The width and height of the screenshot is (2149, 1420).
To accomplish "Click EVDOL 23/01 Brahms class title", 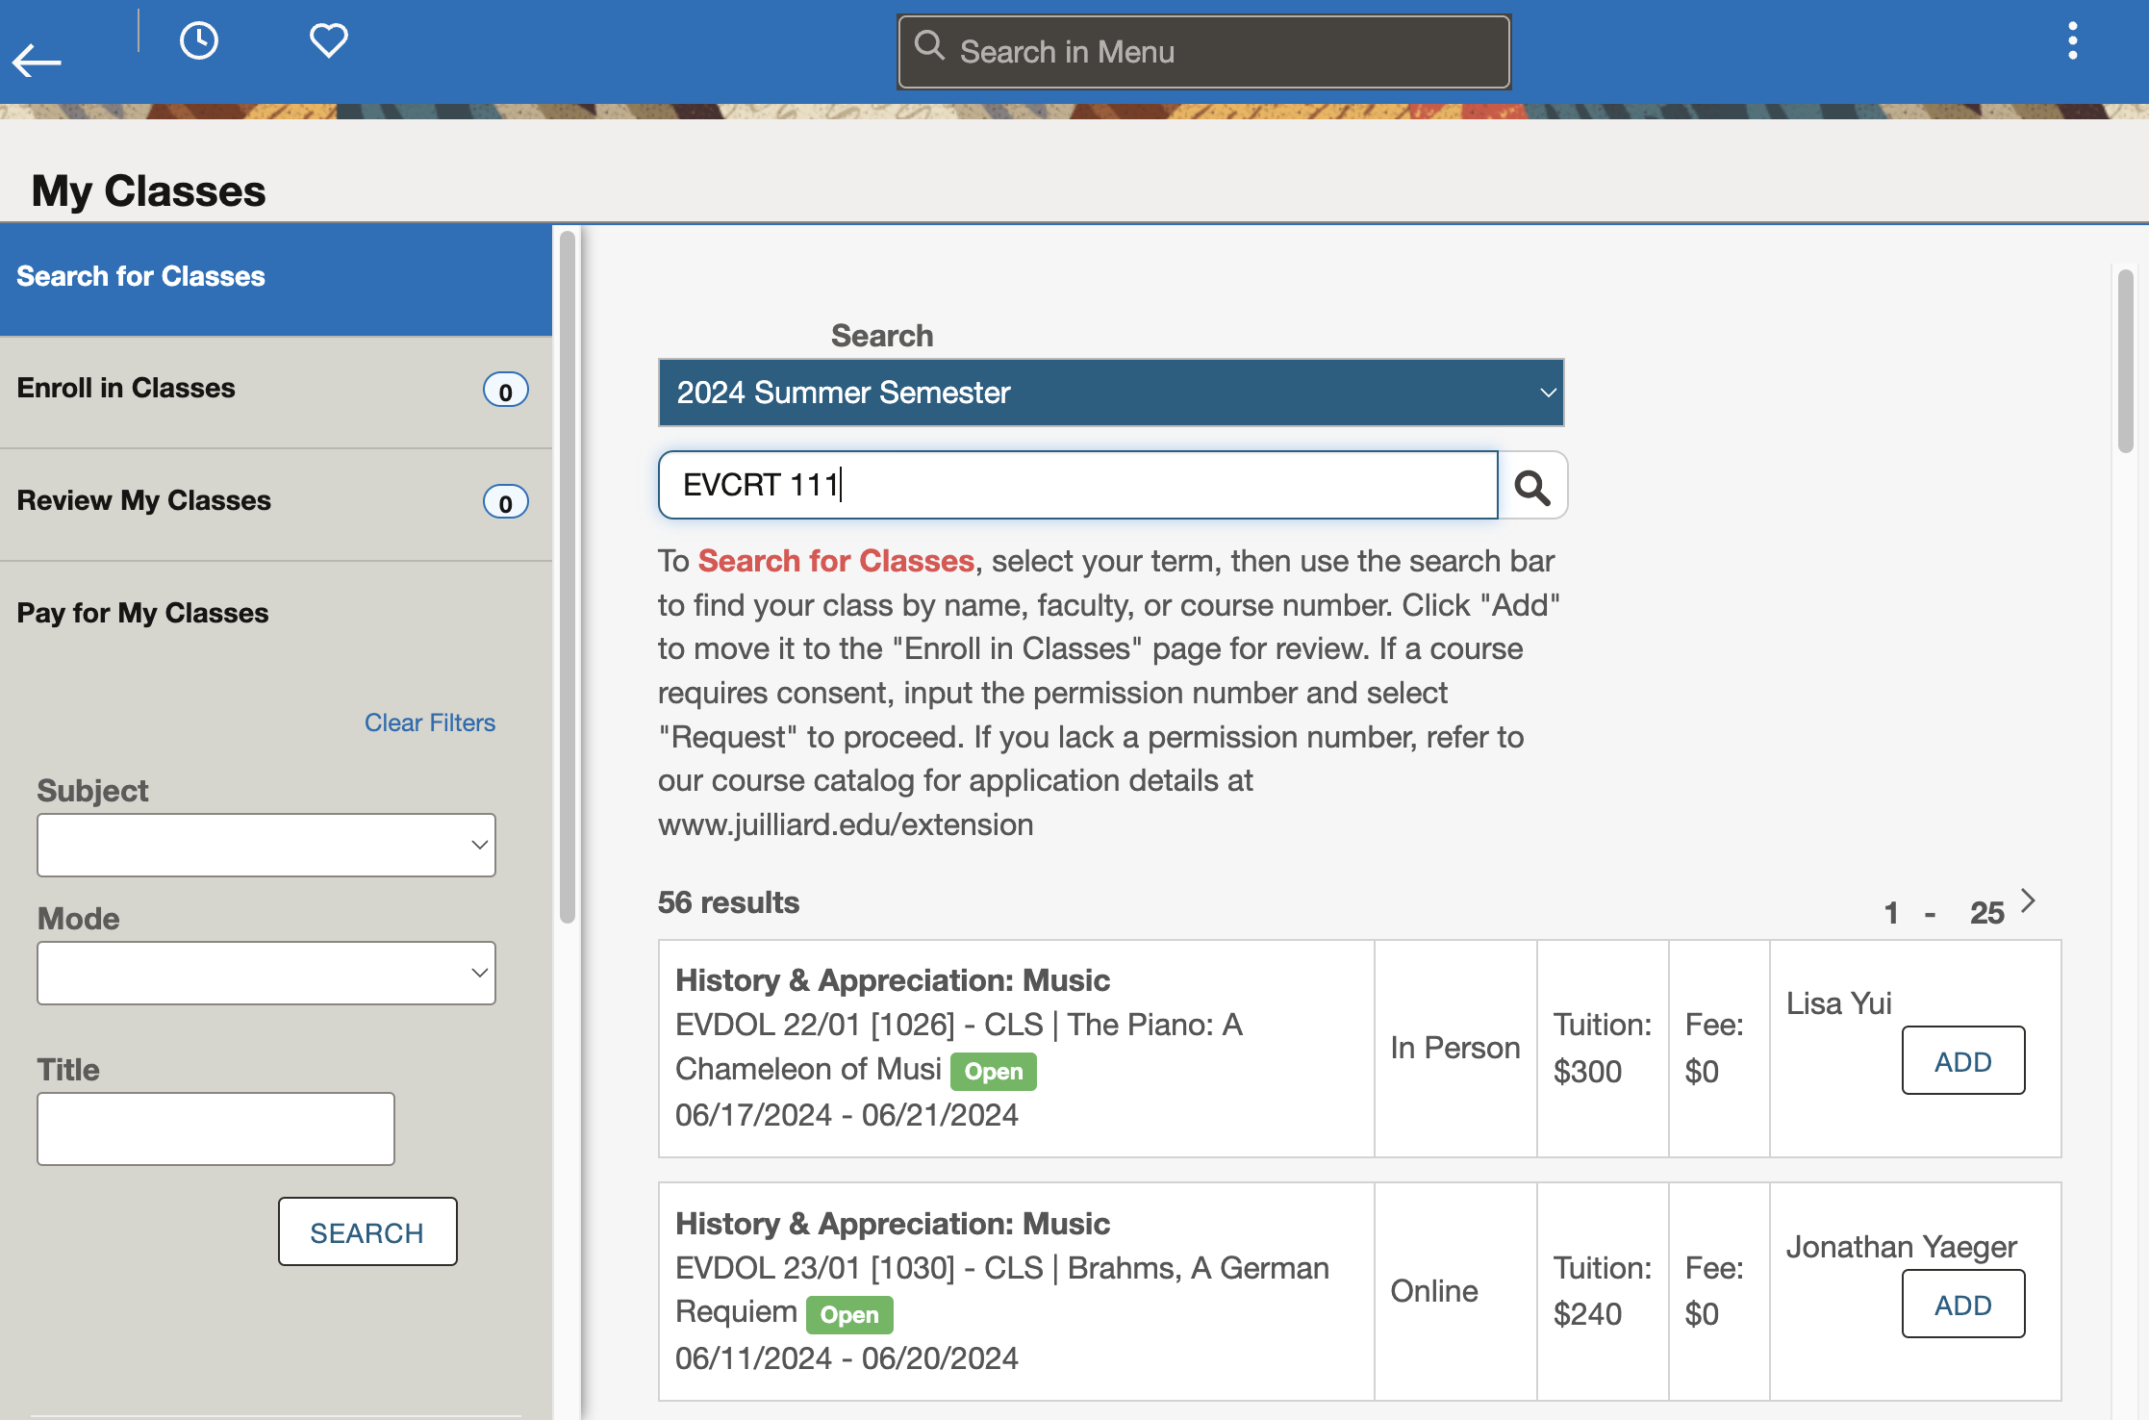I will (x=1002, y=1290).
